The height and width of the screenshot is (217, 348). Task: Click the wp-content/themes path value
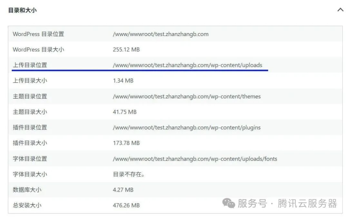click(x=187, y=96)
